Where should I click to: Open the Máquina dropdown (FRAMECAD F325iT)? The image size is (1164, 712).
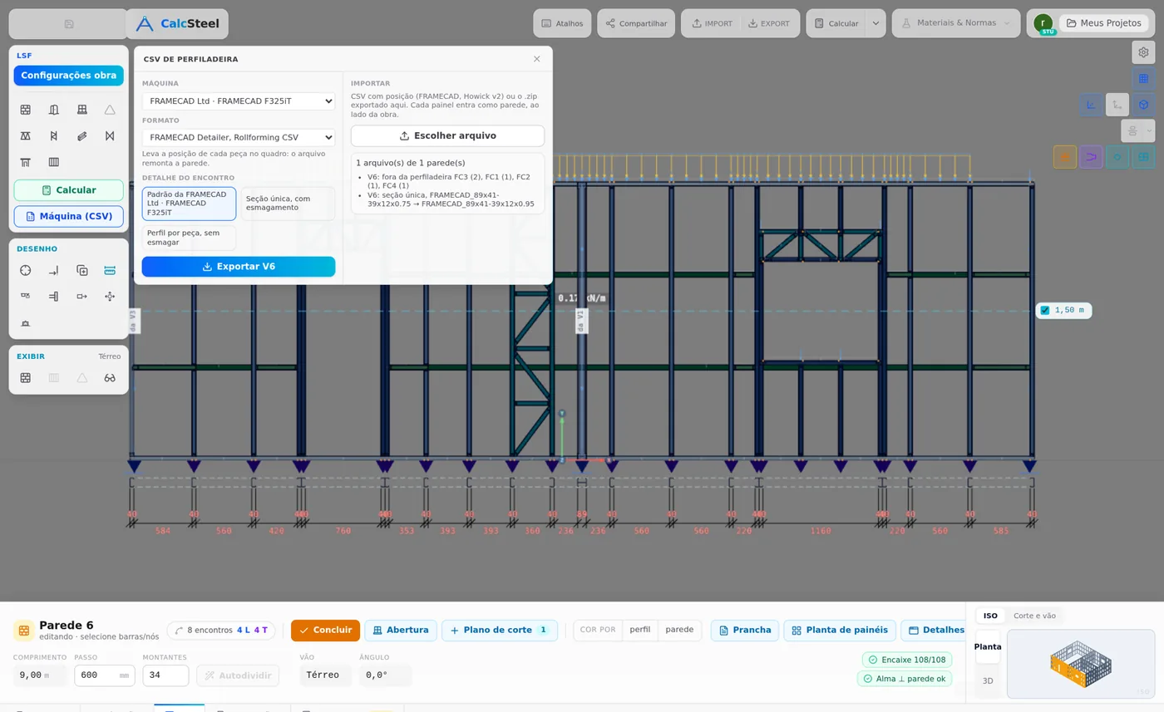pyautogui.click(x=239, y=101)
